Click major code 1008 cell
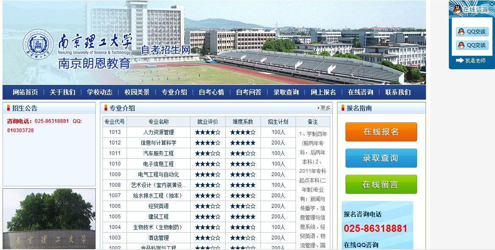This screenshot has height=250, width=495. click(x=115, y=185)
